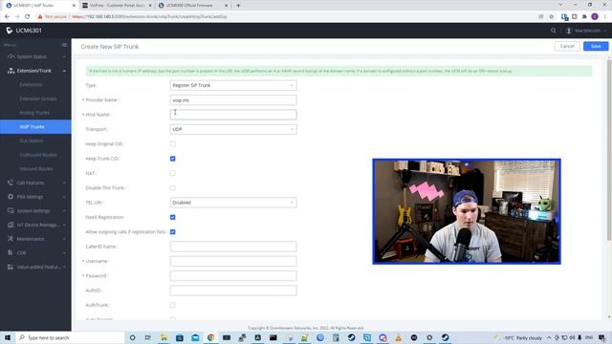Screen dimensions: 612x344
Task: Open the user account menu in header
Action: (x=586, y=31)
